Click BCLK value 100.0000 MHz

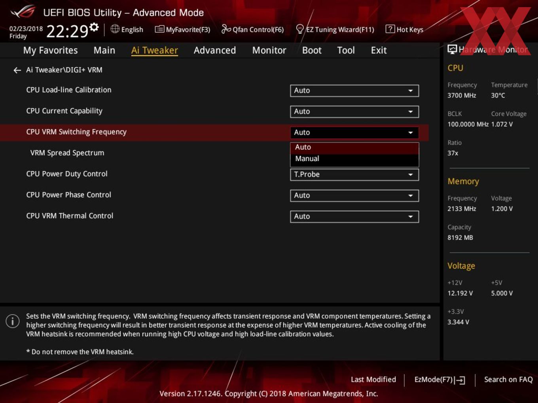click(468, 124)
